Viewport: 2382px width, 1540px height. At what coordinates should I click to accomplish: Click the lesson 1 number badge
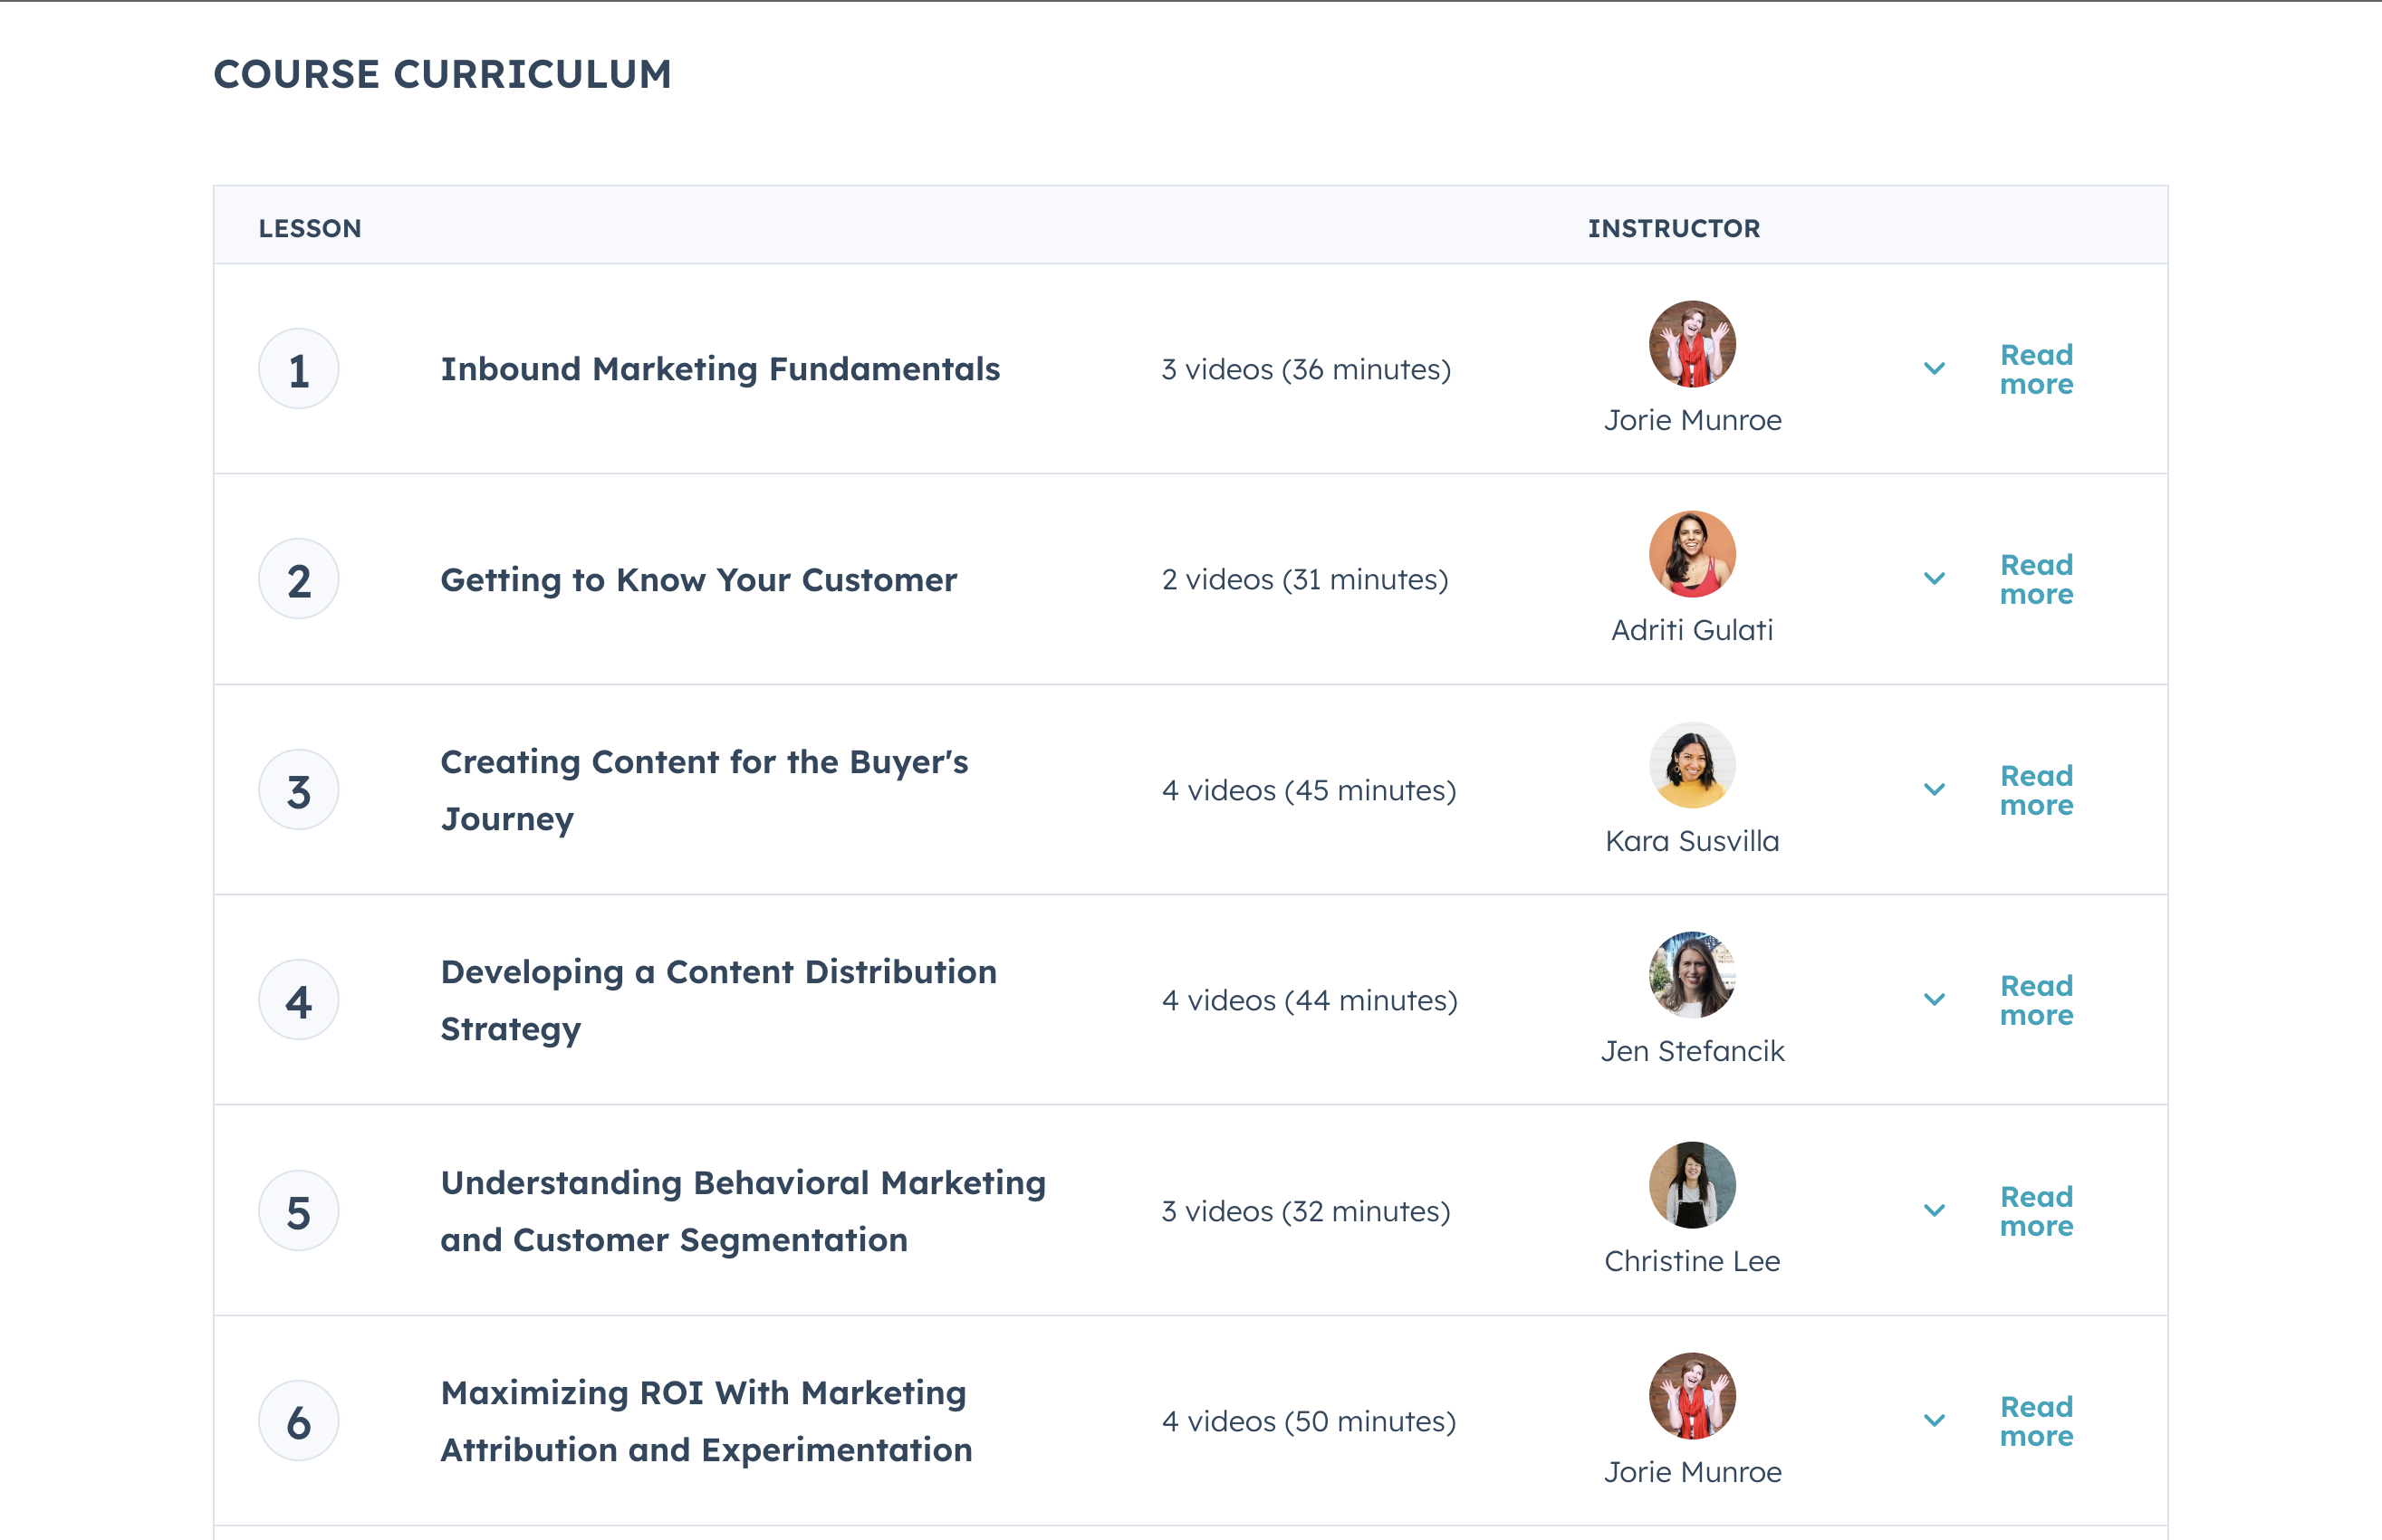coord(298,369)
